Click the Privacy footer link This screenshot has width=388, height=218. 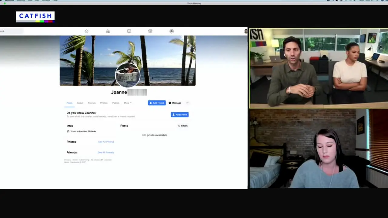(67, 160)
